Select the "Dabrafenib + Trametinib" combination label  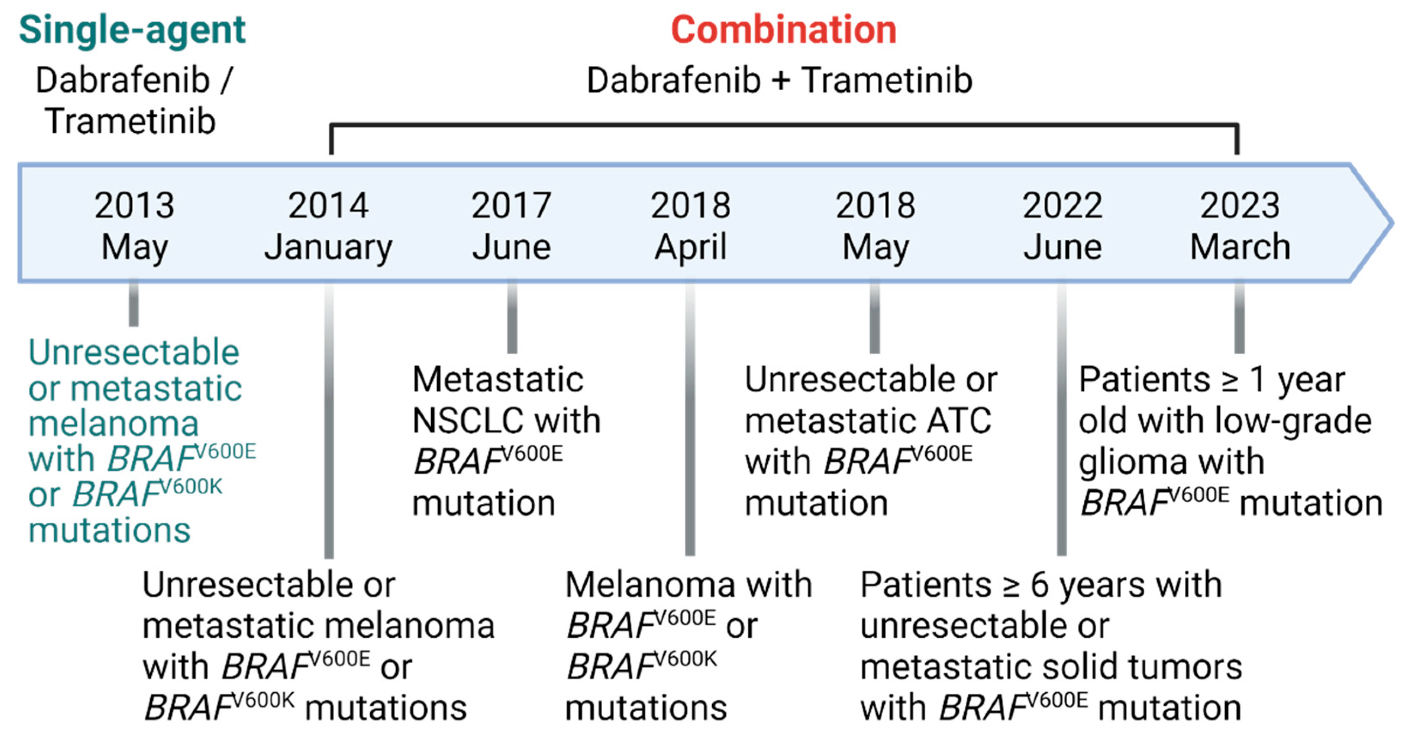779,81
